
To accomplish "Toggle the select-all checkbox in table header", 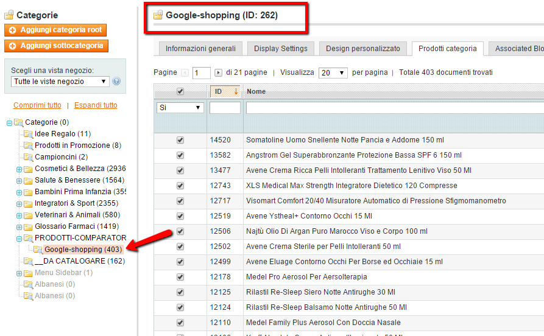I will point(180,92).
